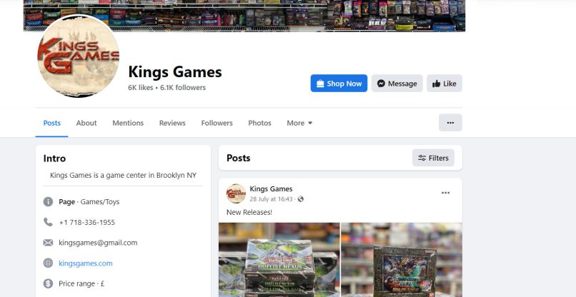Click the dollar icon beside Price range
The width and height of the screenshot is (576, 297).
click(48, 283)
